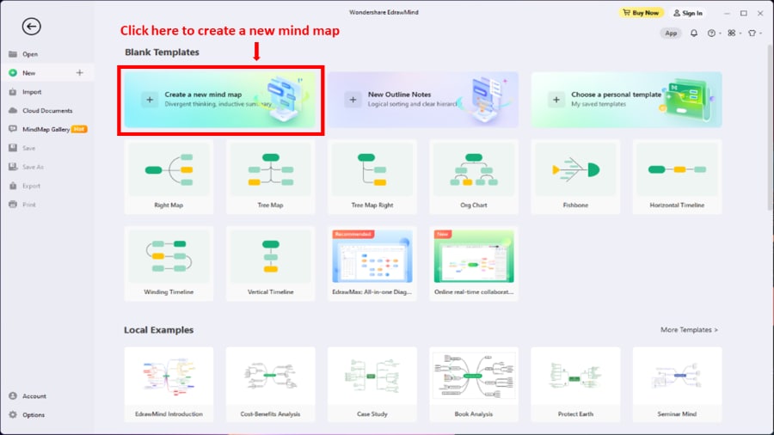Select the Fishbone template

pos(575,177)
